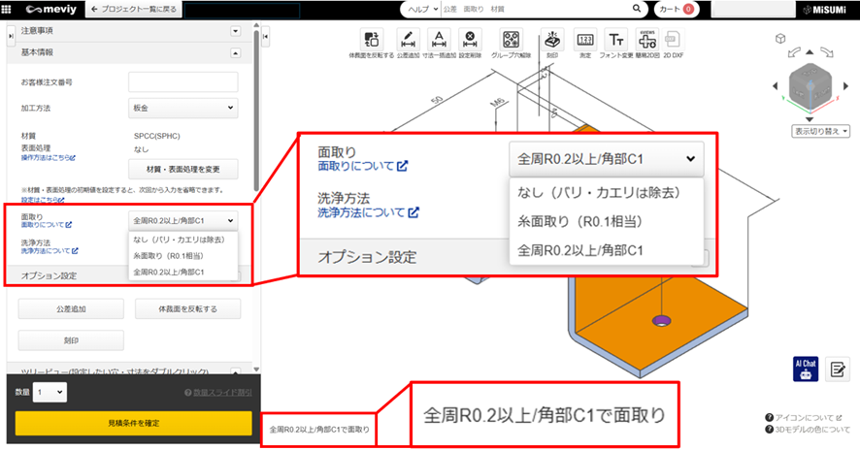Click the フォント変更 toolbar icon
This screenshot has width=860, height=450.
616,39
